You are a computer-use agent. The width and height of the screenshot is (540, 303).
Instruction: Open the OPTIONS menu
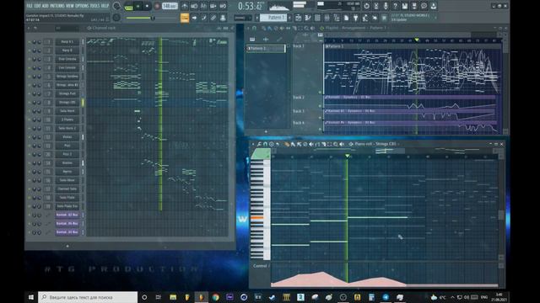click(82, 6)
